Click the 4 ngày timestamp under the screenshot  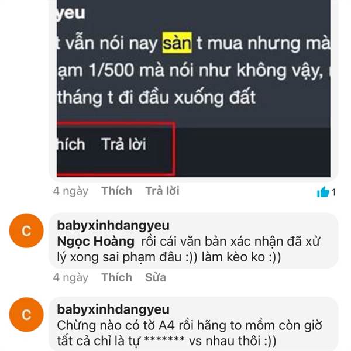[71, 191]
